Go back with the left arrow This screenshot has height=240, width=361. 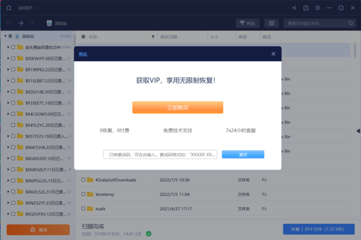9,23
